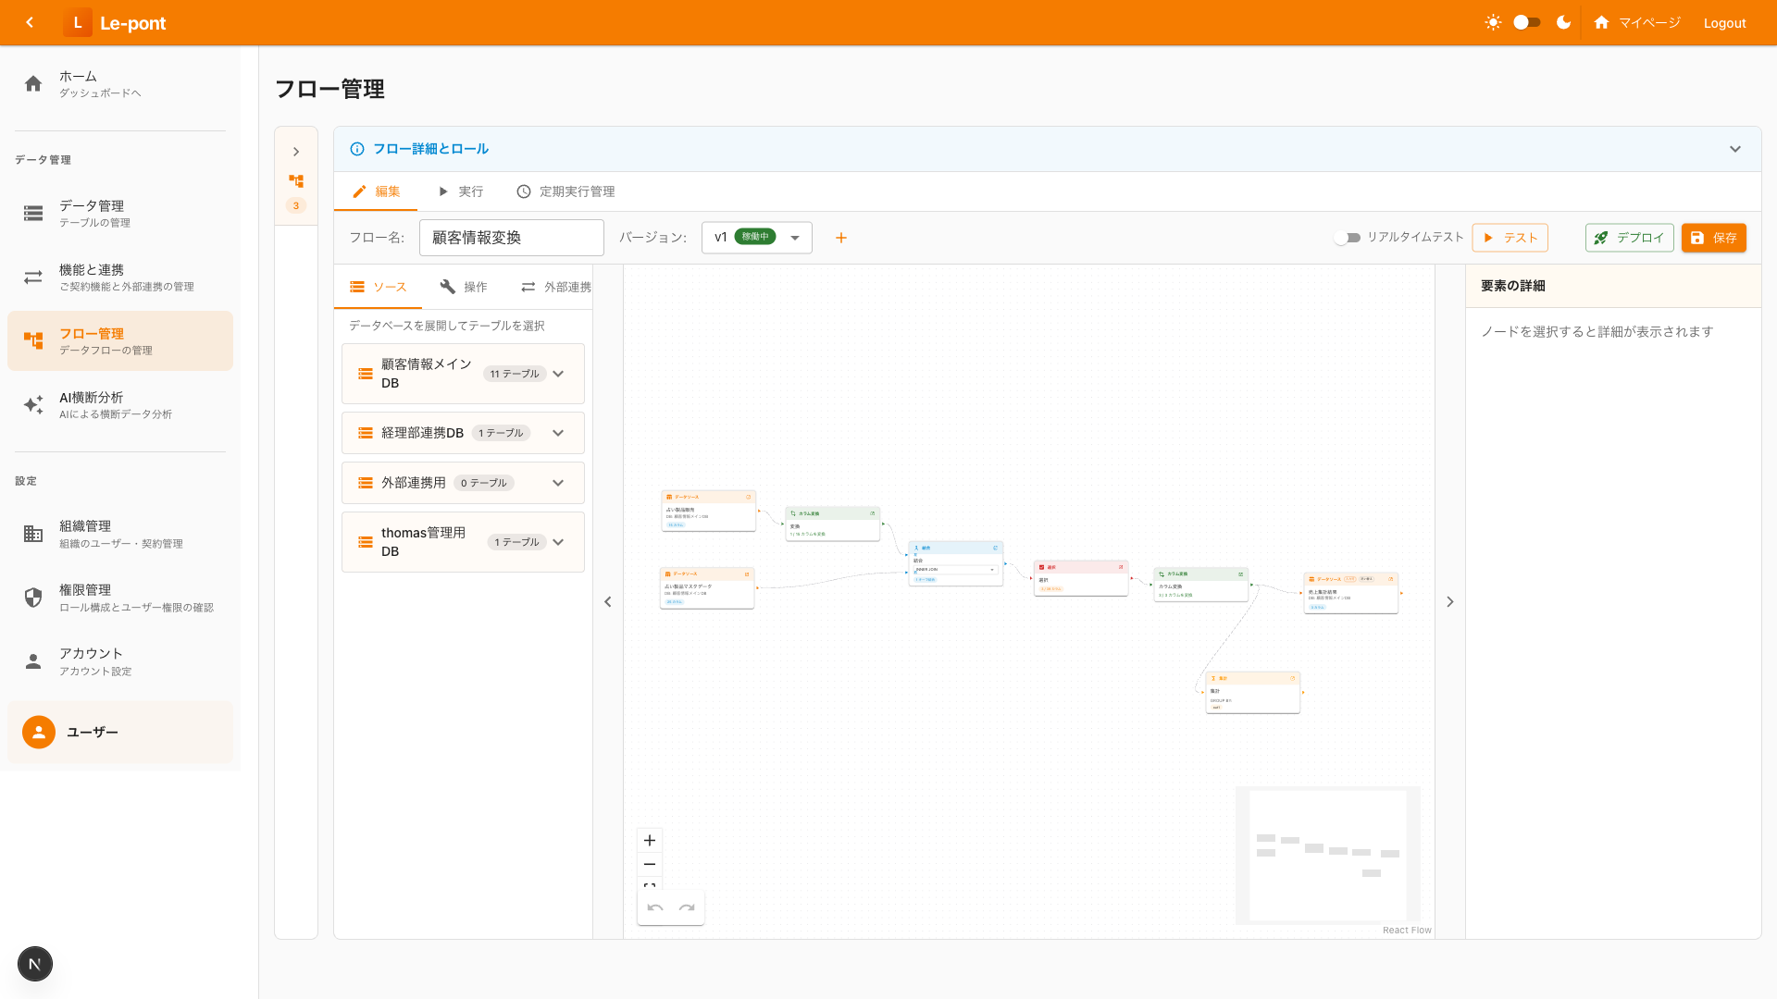The width and height of the screenshot is (1777, 999).
Task: Open アカウント settings in the sidebar
Action: coord(120,661)
